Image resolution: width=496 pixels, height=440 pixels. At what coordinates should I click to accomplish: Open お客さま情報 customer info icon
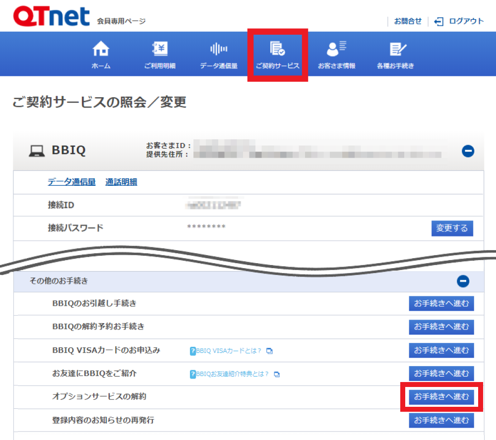[336, 49]
